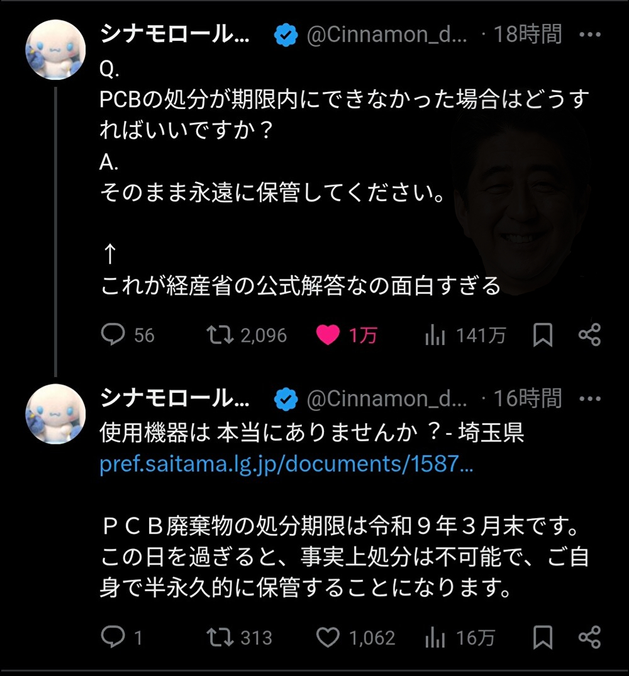Open the 18時間 timestamp of the first tweet
Screen dimensions: 629x676
(x=527, y=35)
